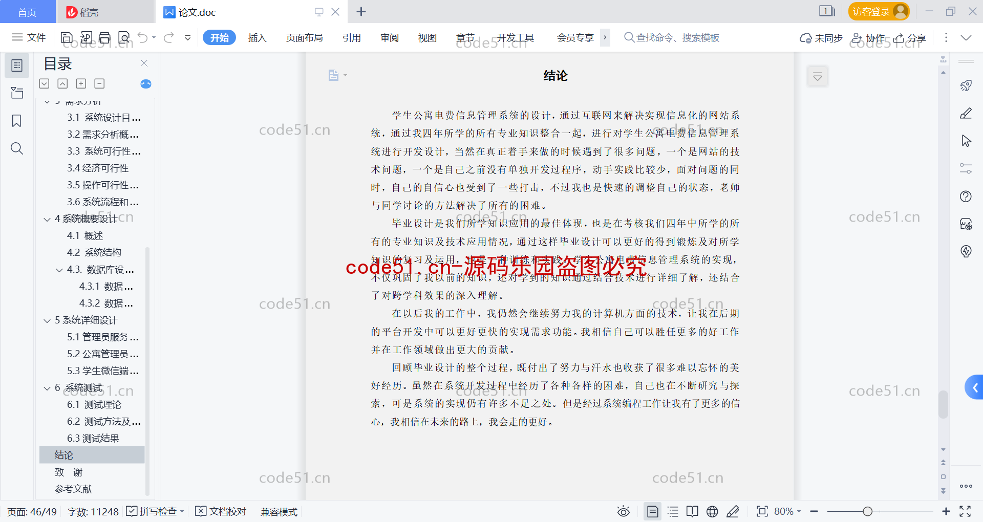The image size is (983, 522).
Task: Click the help question mark icon
Action: [966, 196]
